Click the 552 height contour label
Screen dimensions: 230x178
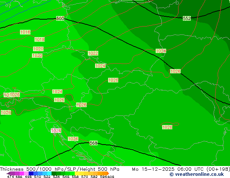187,19
